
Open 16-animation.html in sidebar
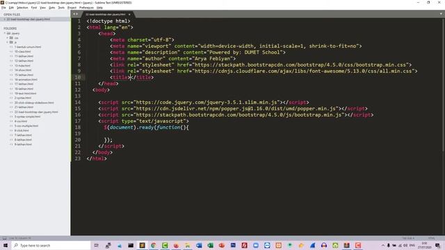click(26, 79)
